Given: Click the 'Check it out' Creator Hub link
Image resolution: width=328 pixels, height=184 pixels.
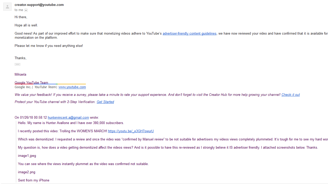Looking at the screenshot, I should tap(290, 95).
